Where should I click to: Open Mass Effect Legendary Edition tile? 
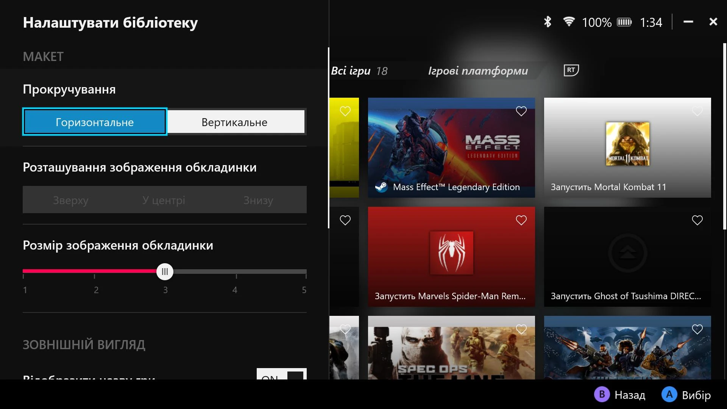pos(451,148)
